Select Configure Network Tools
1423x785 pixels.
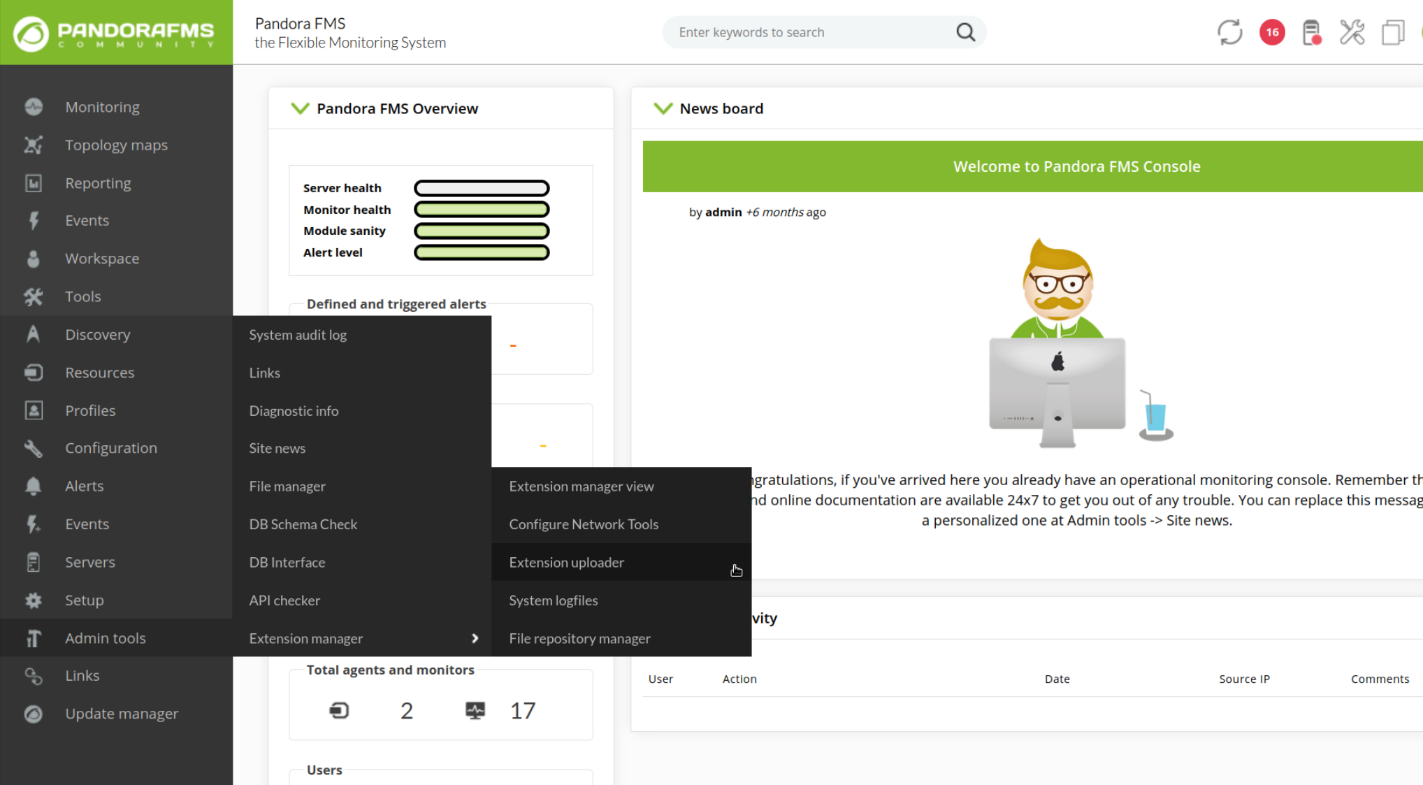point(584,524)
